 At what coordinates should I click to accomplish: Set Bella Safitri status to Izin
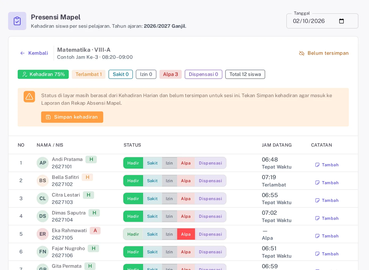[x=169, y=181]
